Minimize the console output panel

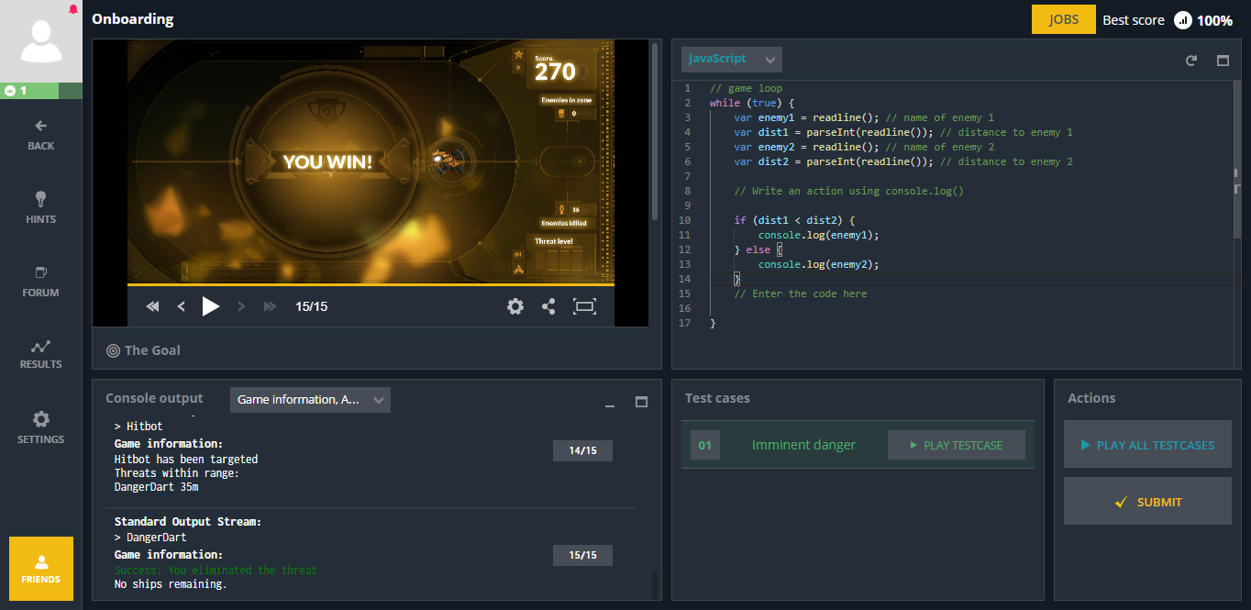pyautogui.click(x=610, y=404)
